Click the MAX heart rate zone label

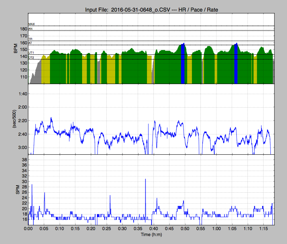31,24
